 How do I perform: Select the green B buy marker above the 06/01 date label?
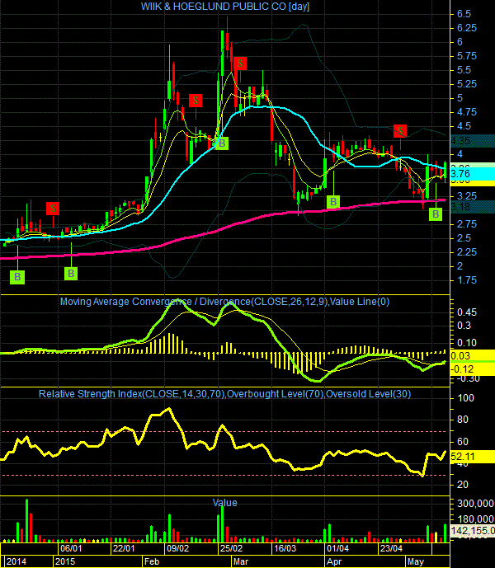pyautogui.click(x=71, y=274)
